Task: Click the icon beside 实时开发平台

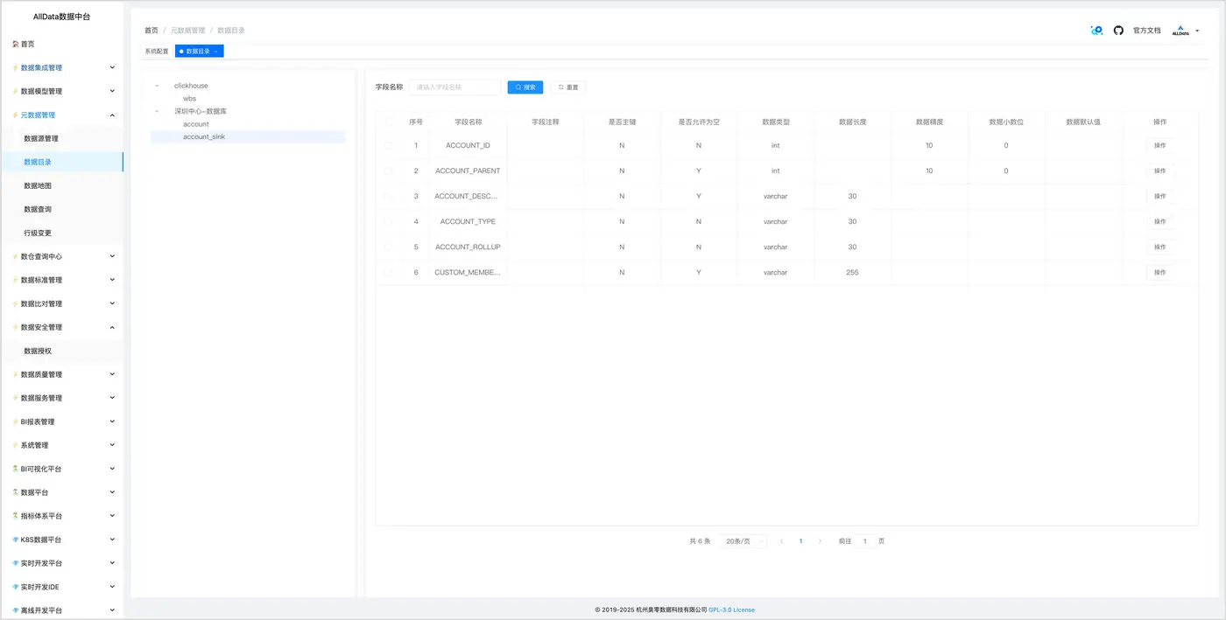Action: coord(15,563)
